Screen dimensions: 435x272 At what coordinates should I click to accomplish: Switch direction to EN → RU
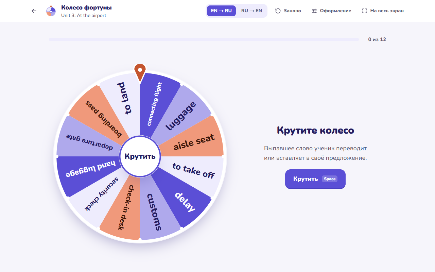pos(221,11)
